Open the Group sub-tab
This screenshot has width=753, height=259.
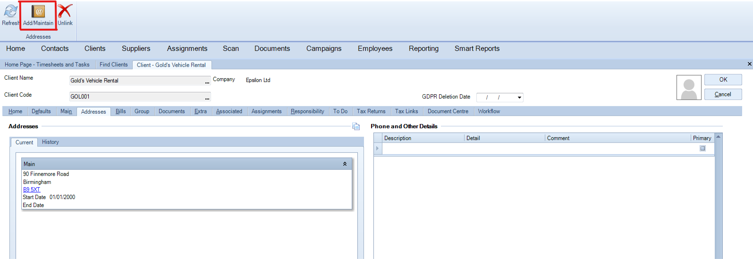tap(142, 111)
